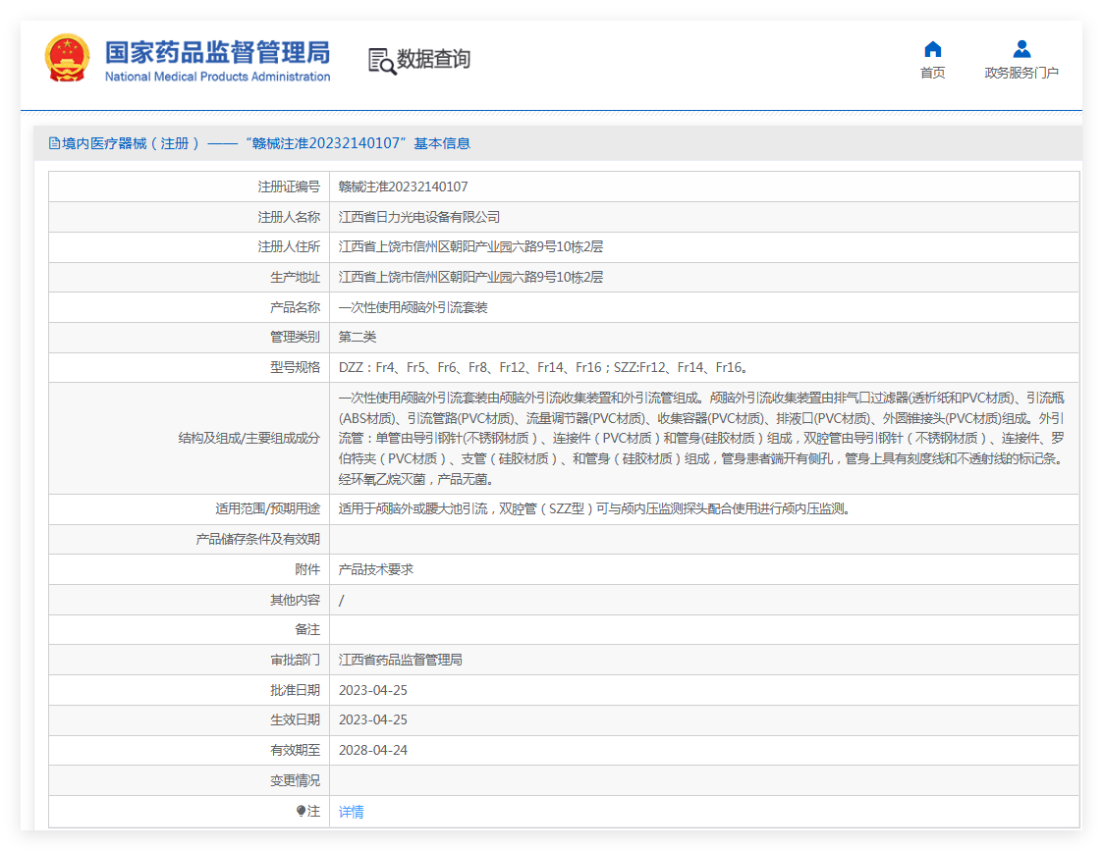Click the 第二类 management category value
Viewport: 1103px width, 851px height.
point(358,337)
